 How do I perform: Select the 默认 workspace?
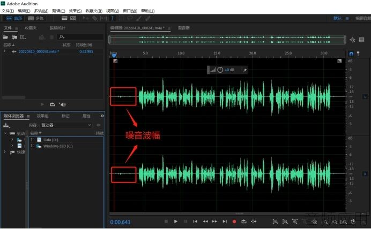pos(337,18)
